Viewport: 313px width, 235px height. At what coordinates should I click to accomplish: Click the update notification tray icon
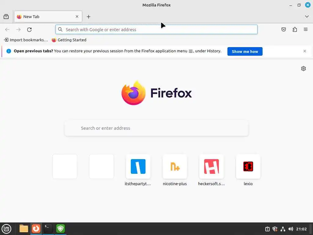pyautogui.click(x=267, y=229)
